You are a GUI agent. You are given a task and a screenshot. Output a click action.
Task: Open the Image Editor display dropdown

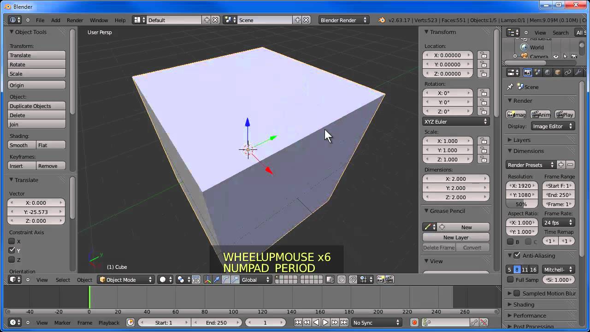pos(553,126)
